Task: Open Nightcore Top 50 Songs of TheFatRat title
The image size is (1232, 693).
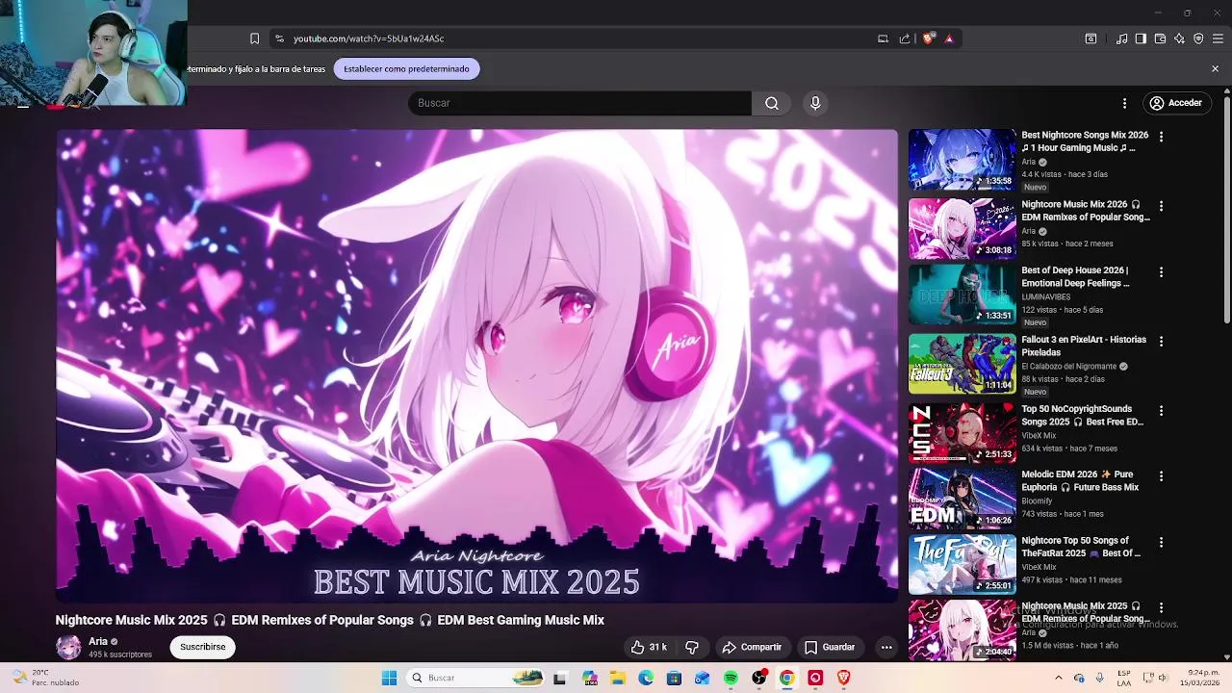Action: tap(1081, 547)
